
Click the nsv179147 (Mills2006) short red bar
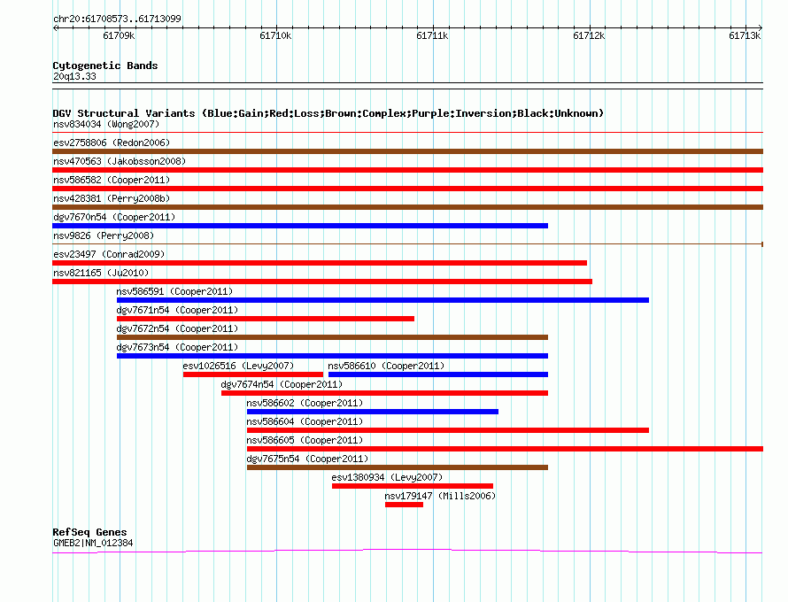click(404, 505)
